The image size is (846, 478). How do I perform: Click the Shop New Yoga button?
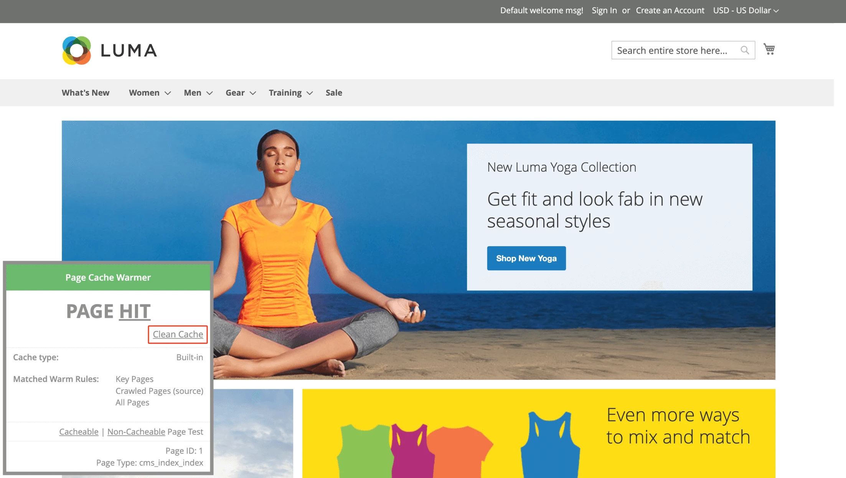526,258
